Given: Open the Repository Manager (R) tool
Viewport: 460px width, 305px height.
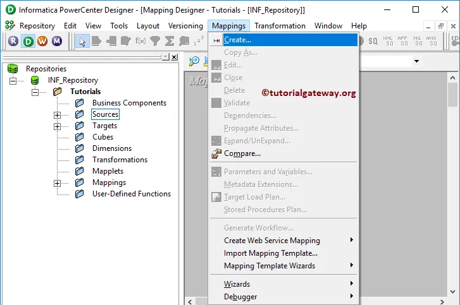Looking at the screenshot, I should (13, 41).
